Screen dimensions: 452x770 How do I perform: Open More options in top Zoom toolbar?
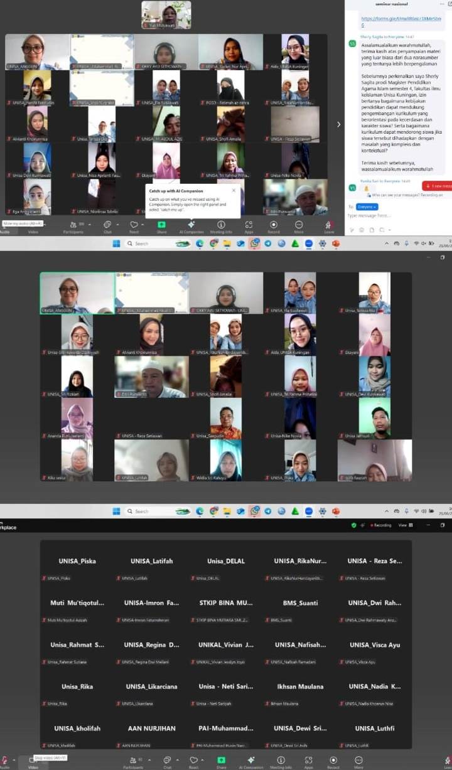298,226
